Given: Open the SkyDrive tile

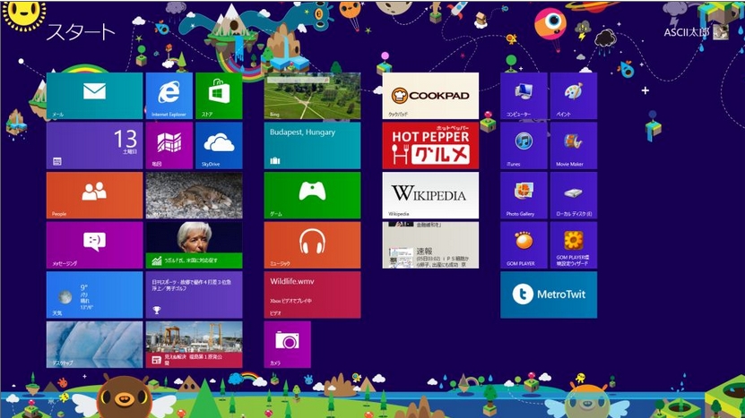Looking at the screenshot, I should 219,146.
